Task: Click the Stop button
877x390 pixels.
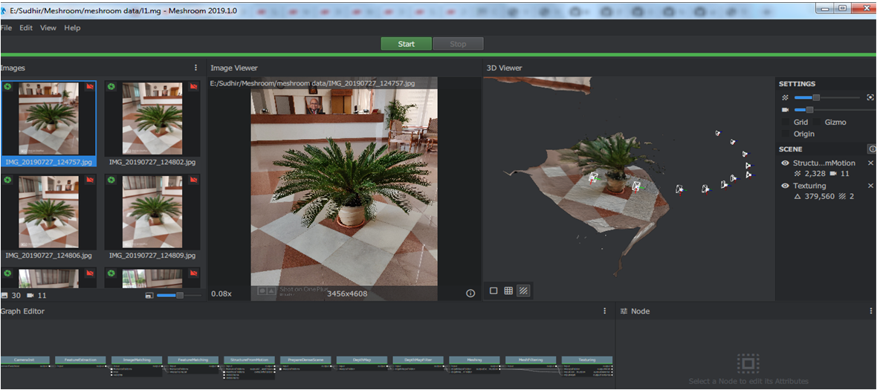Action: coord(458,44)
